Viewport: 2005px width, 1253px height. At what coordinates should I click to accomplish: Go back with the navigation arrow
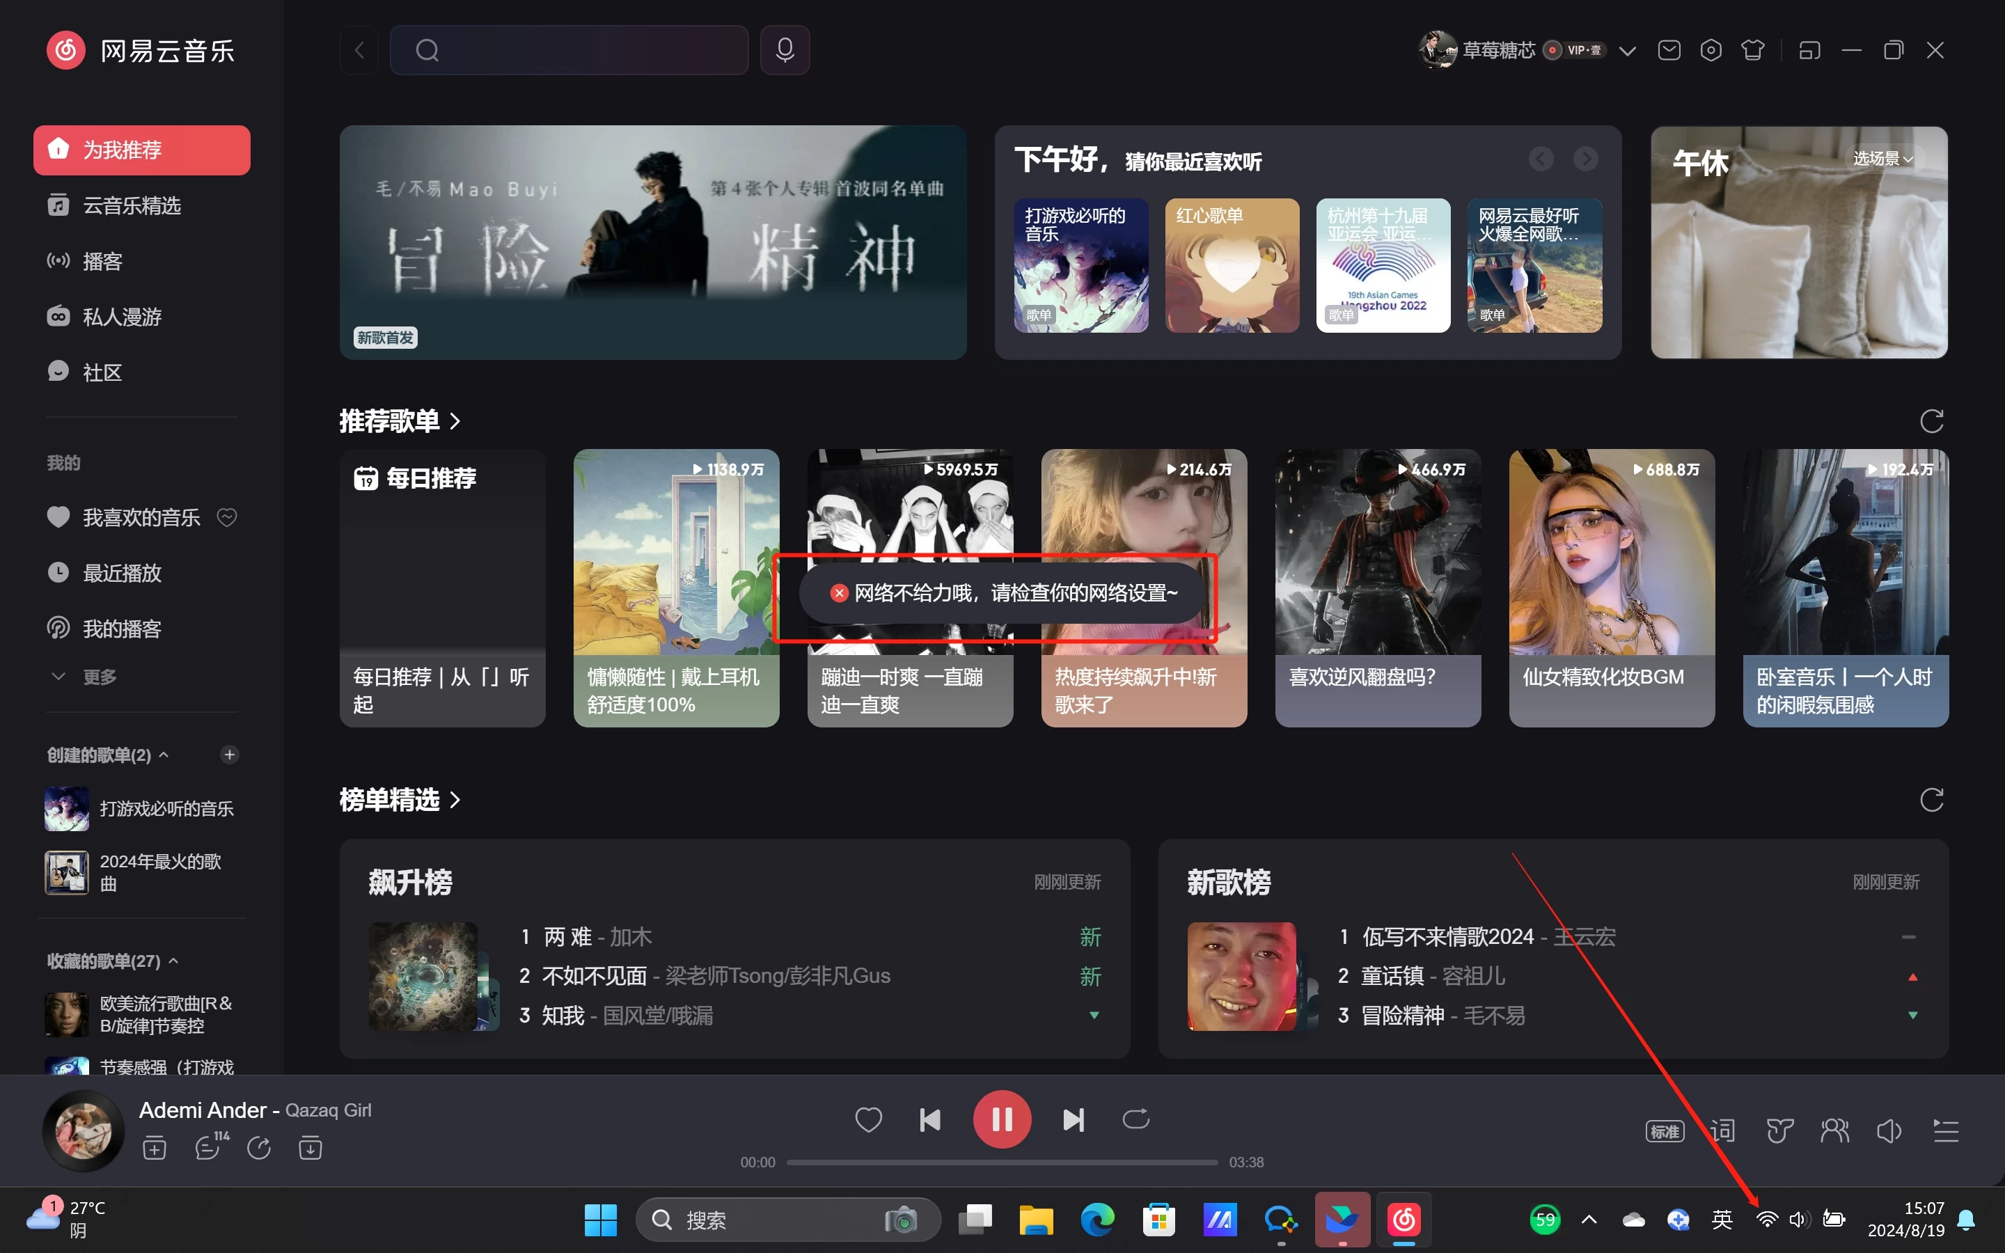tap(359, 49)
